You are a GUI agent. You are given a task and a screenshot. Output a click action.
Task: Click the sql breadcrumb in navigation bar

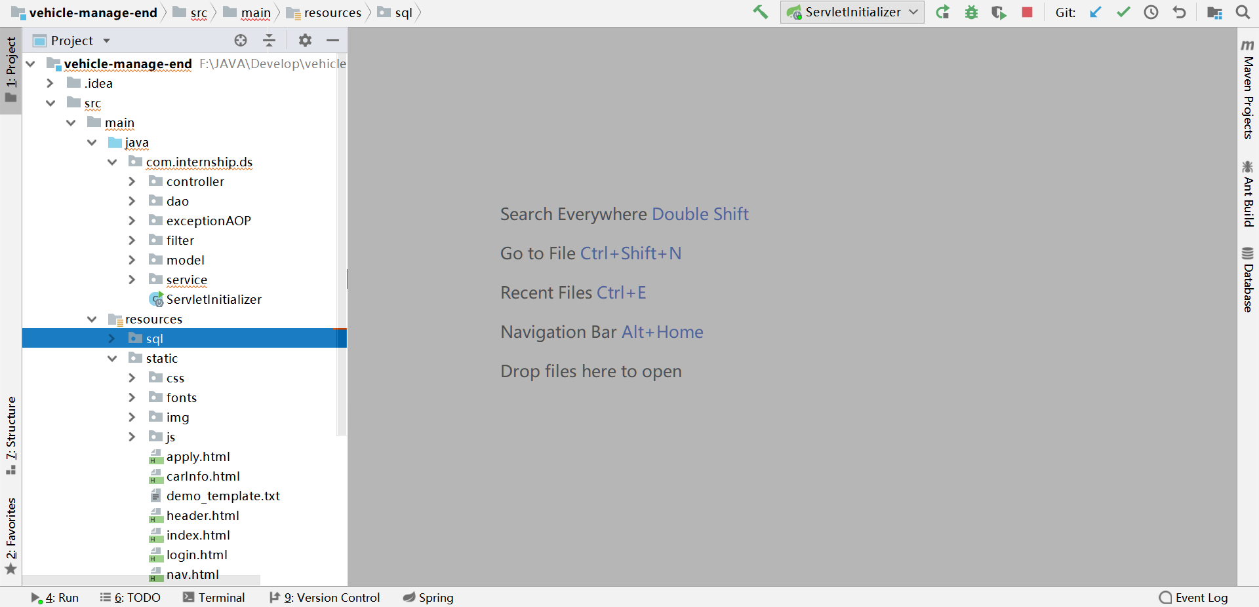395,12
